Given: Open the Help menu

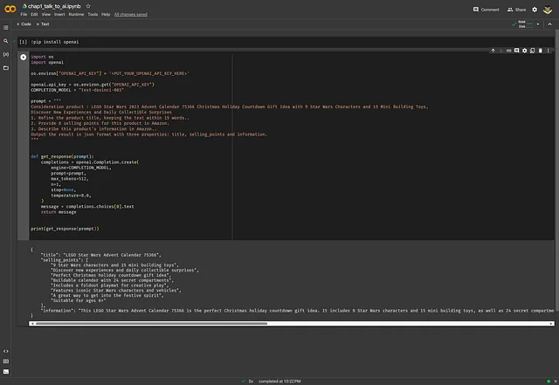Looking at the screenshot, I should pos(106,14).
